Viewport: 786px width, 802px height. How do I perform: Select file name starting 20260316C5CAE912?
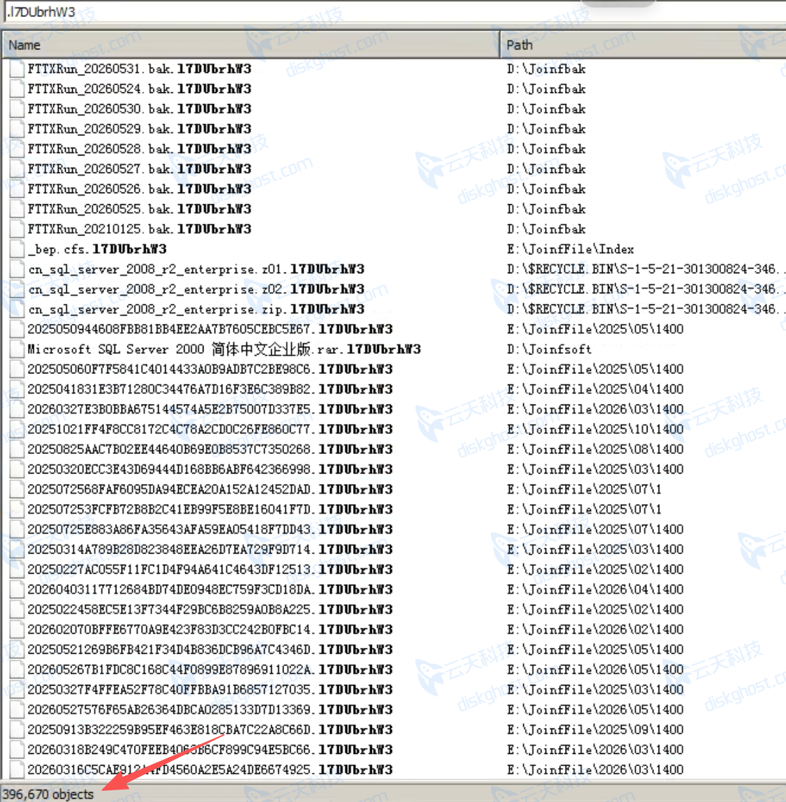pyautogui.click(x=210, y=770)
